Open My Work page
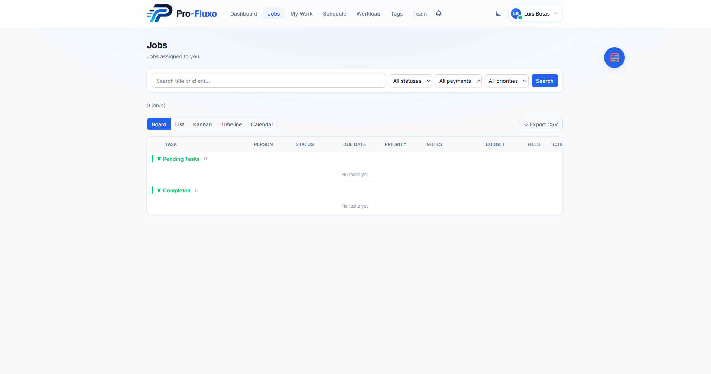 pyautogui.click(x=301, y=14)
